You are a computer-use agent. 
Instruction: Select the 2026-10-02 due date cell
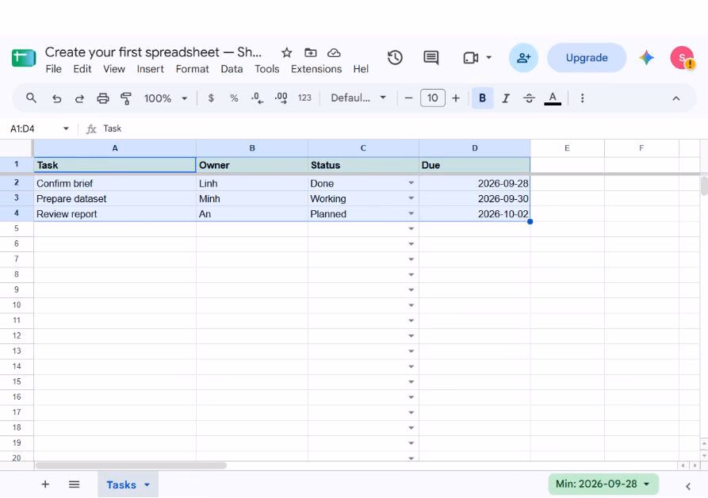coord(475,214)
